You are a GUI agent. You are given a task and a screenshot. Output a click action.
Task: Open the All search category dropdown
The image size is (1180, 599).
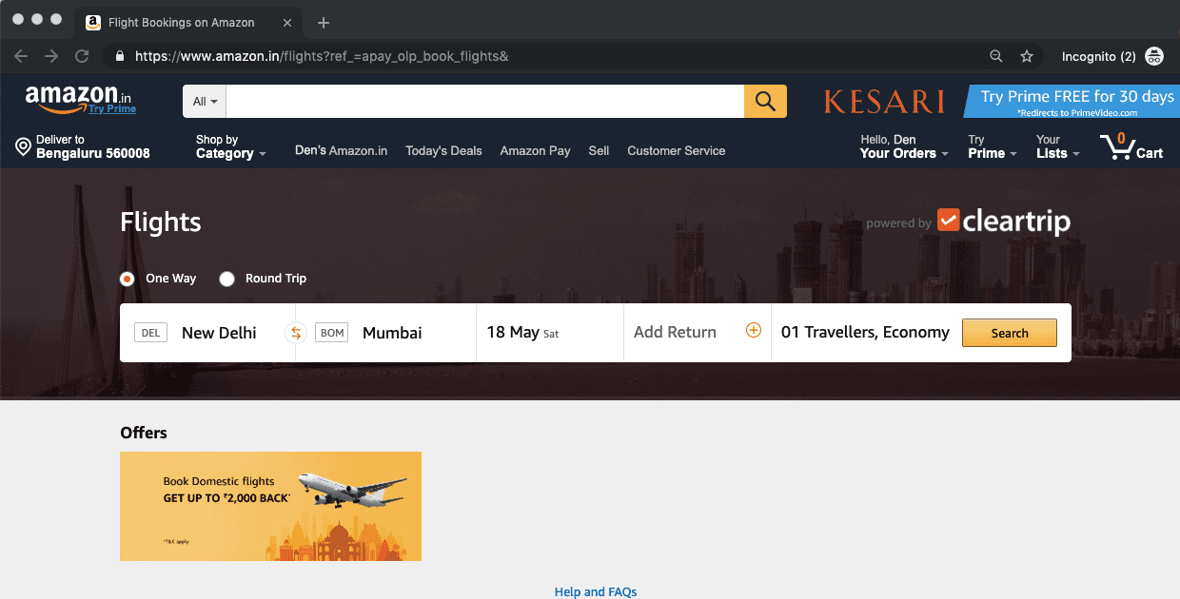203,101
